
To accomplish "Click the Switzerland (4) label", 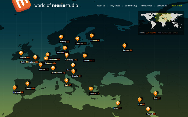I will [58, 73].
